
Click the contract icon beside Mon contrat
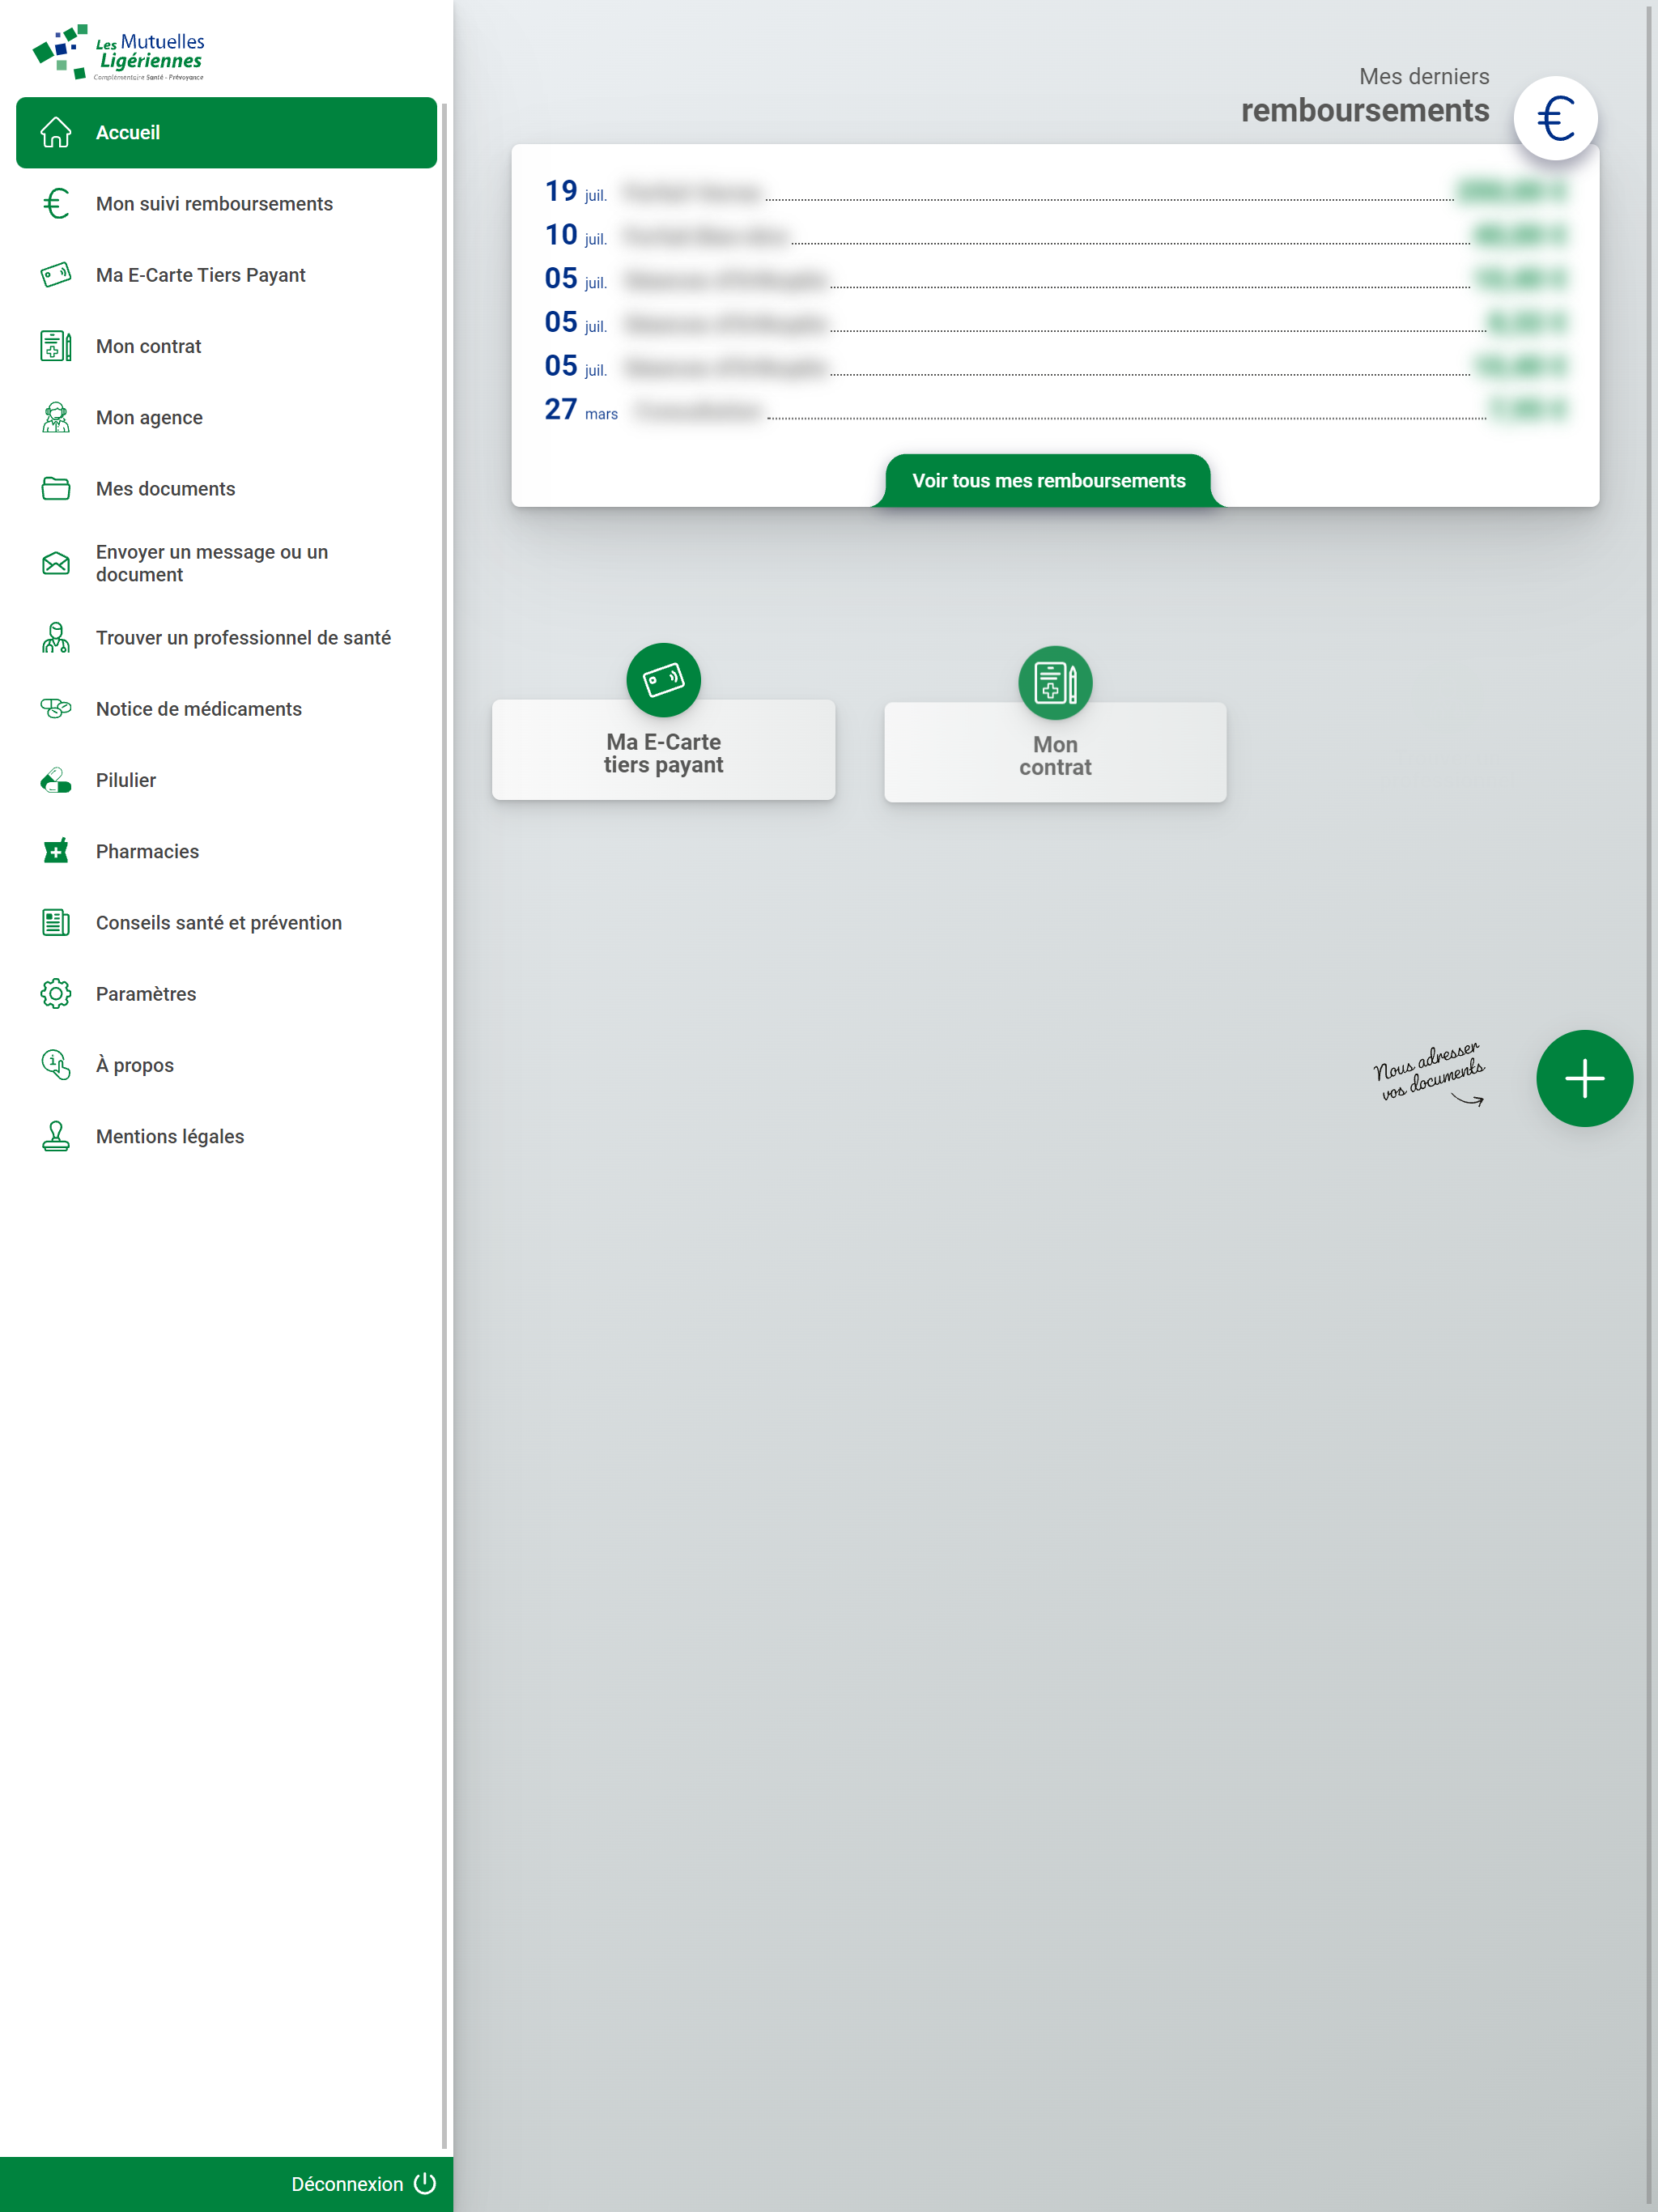tap(56, 346)
